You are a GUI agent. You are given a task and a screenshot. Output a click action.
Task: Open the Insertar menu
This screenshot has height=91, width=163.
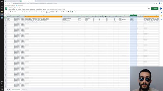[19, 10]
